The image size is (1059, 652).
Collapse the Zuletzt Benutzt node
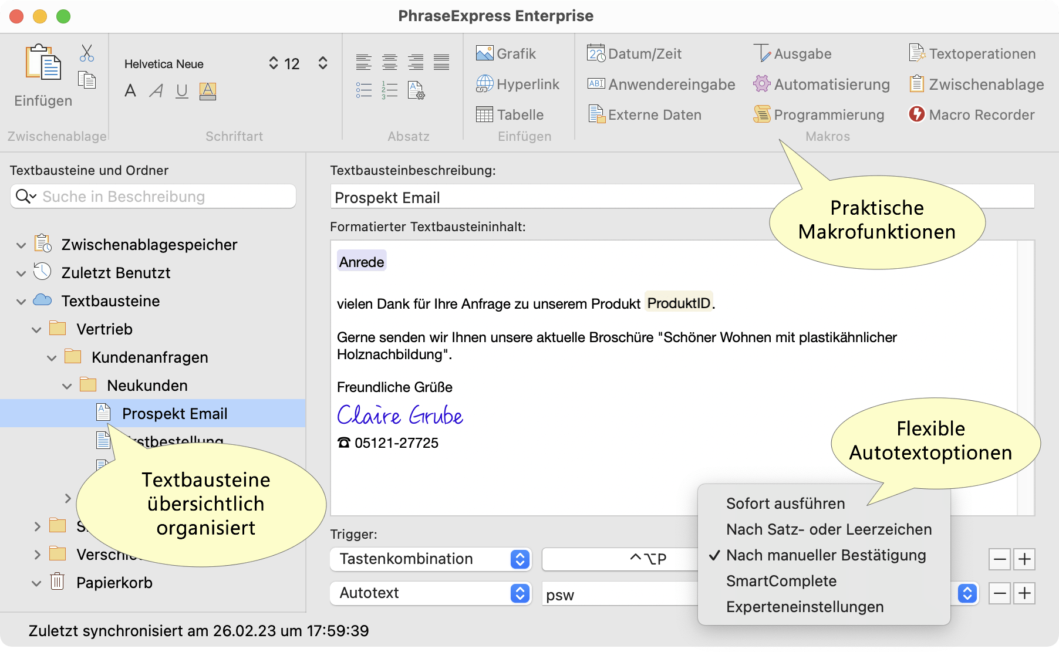pos(21,273)
